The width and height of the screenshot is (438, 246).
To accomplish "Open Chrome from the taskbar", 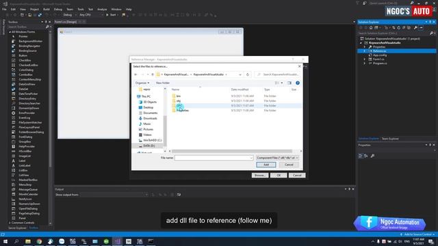I will 39,241.
